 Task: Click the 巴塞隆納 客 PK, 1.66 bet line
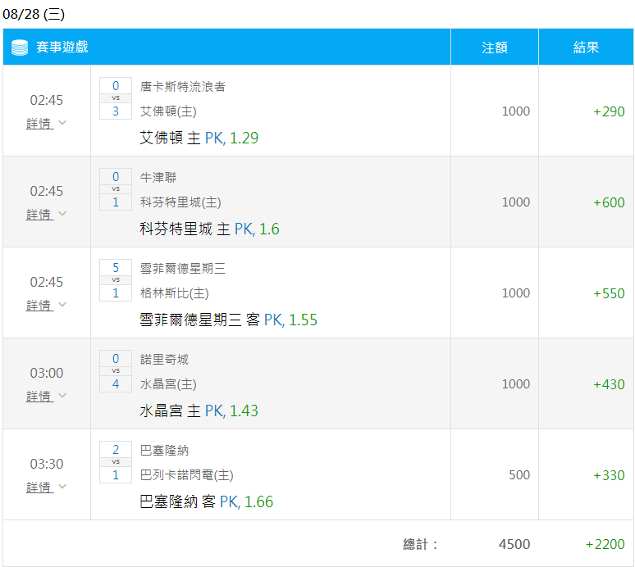click(207, 502)
